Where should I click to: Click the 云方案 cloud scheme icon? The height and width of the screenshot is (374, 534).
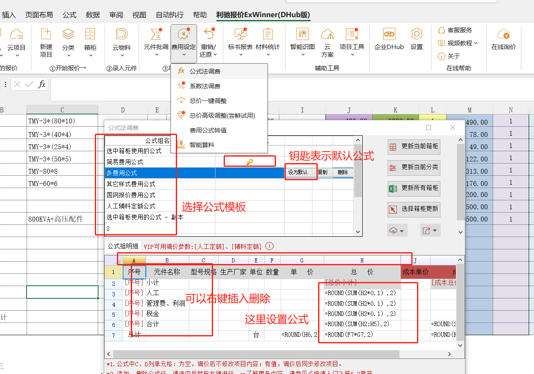pyautogui.click(x=327, y=34)
